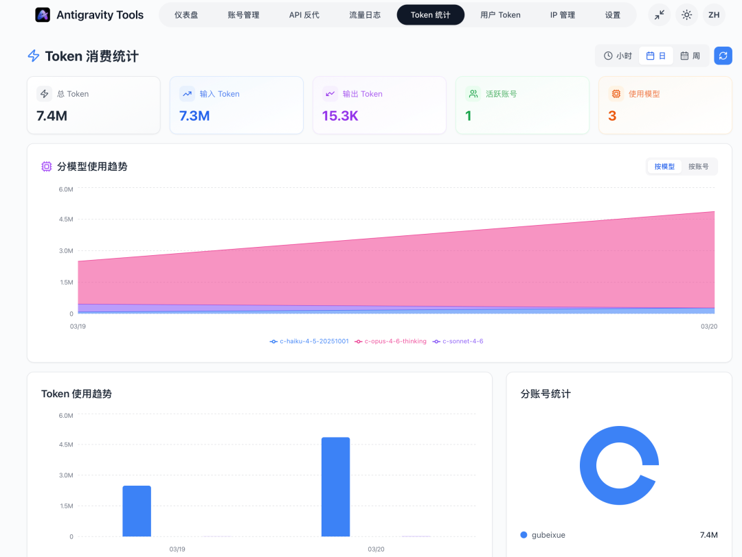Switch the trend chart to 按账号 view
This screenshot has height=557, width=742.
pos(699,166)
